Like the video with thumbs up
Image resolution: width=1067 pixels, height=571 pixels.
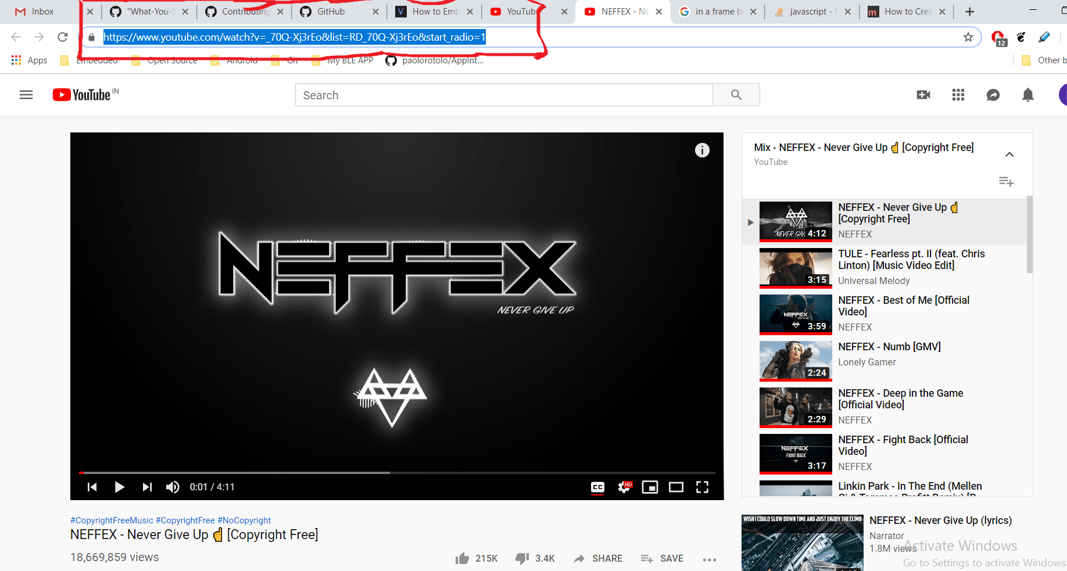point(463,558)
